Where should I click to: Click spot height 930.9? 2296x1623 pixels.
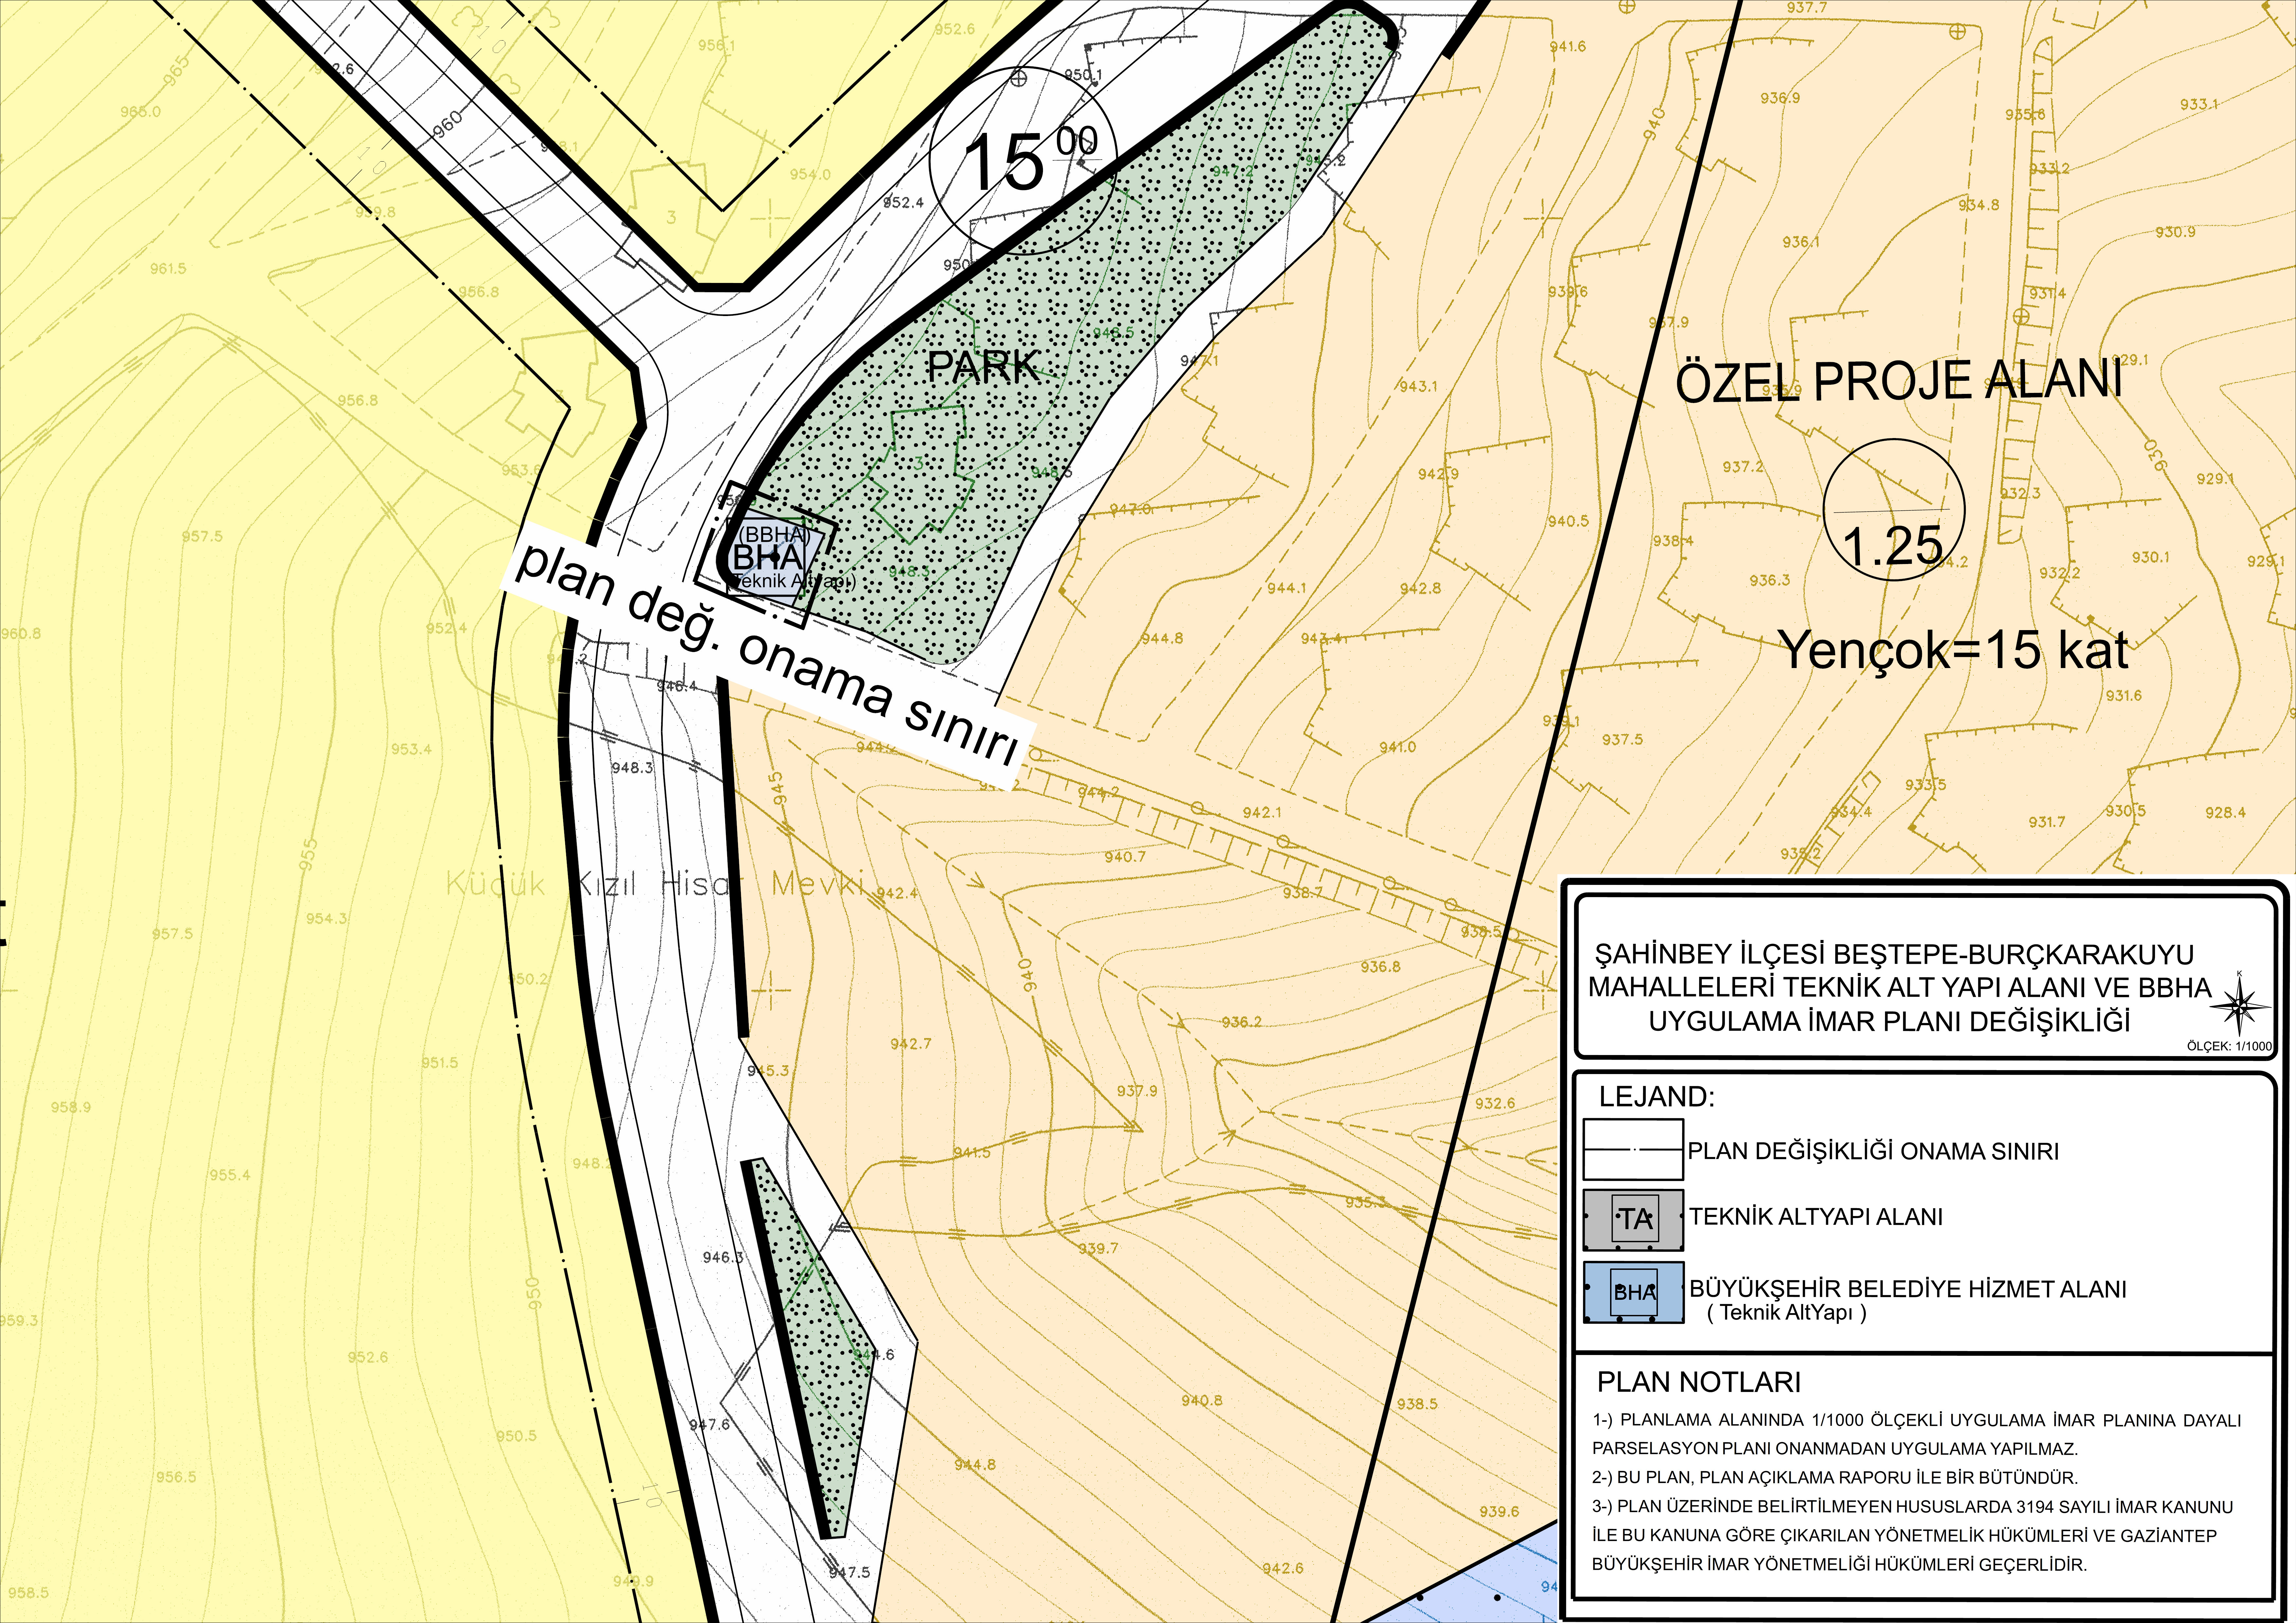(x=2175, y=232)
